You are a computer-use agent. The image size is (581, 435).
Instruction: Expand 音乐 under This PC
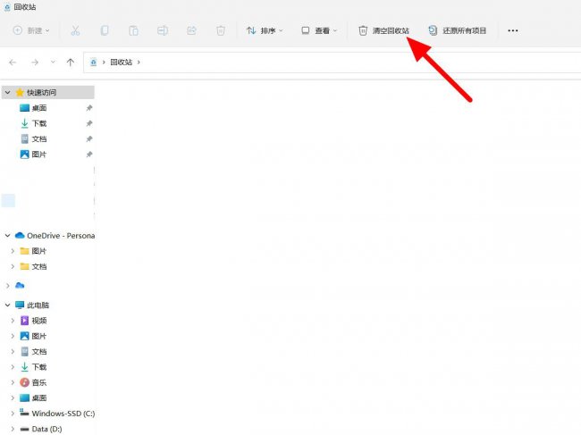13,382
